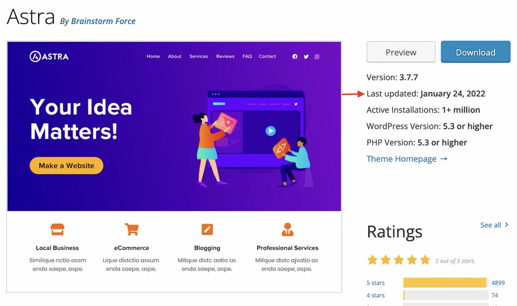The image size is (517, 306).
Task: Click the Ratings heading
Action: [x=394, y=231]
